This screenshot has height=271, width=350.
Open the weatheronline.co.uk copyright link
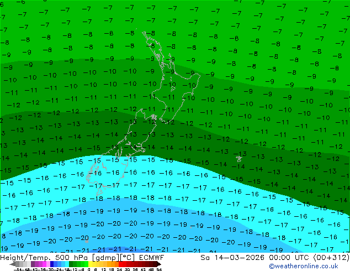tap(304, 266)
